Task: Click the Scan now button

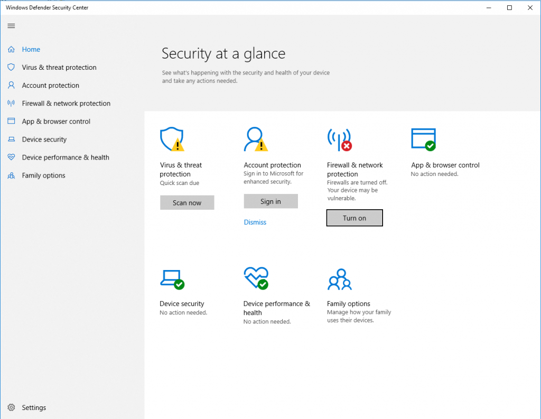Action: pos(187,202)
